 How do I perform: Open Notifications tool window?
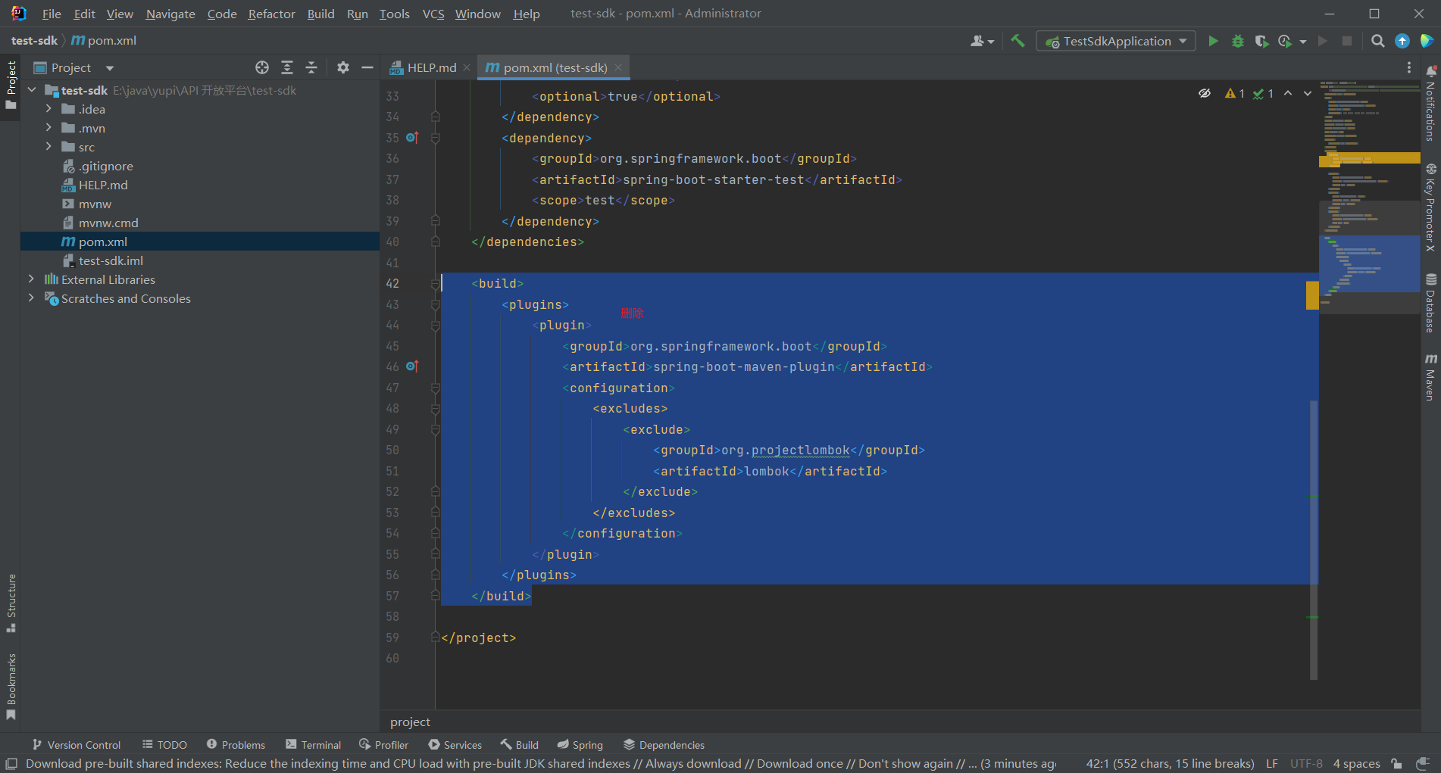[x=1430, y=103]
